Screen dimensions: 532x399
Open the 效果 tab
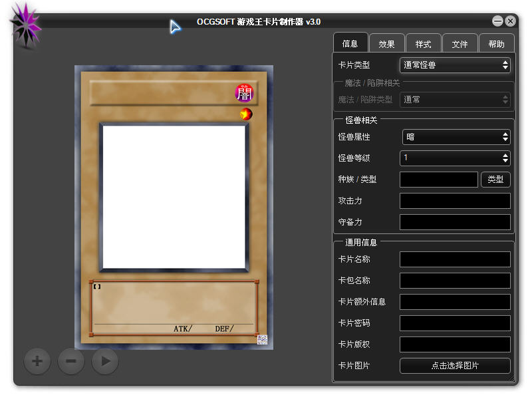click(387, 44)
